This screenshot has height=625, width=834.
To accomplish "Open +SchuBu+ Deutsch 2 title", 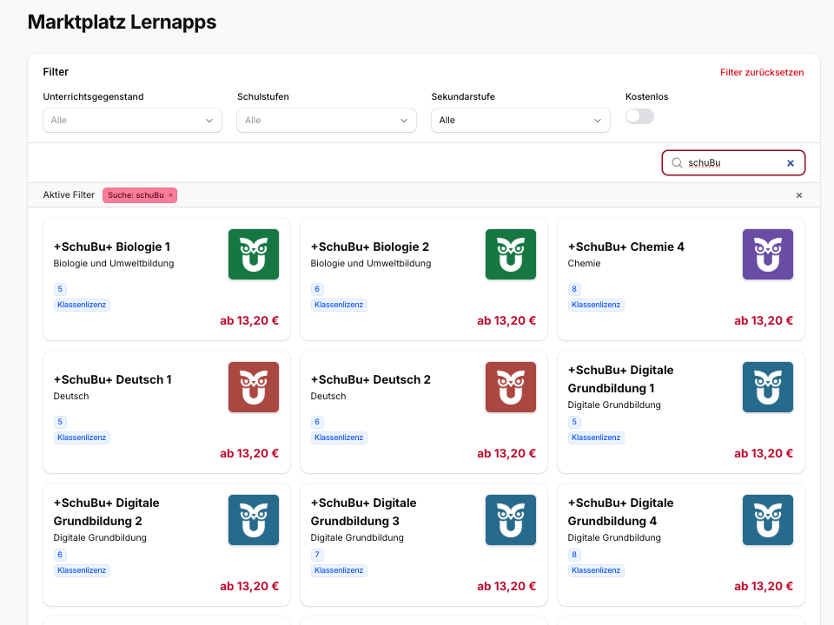I will (x=371, y=379).
